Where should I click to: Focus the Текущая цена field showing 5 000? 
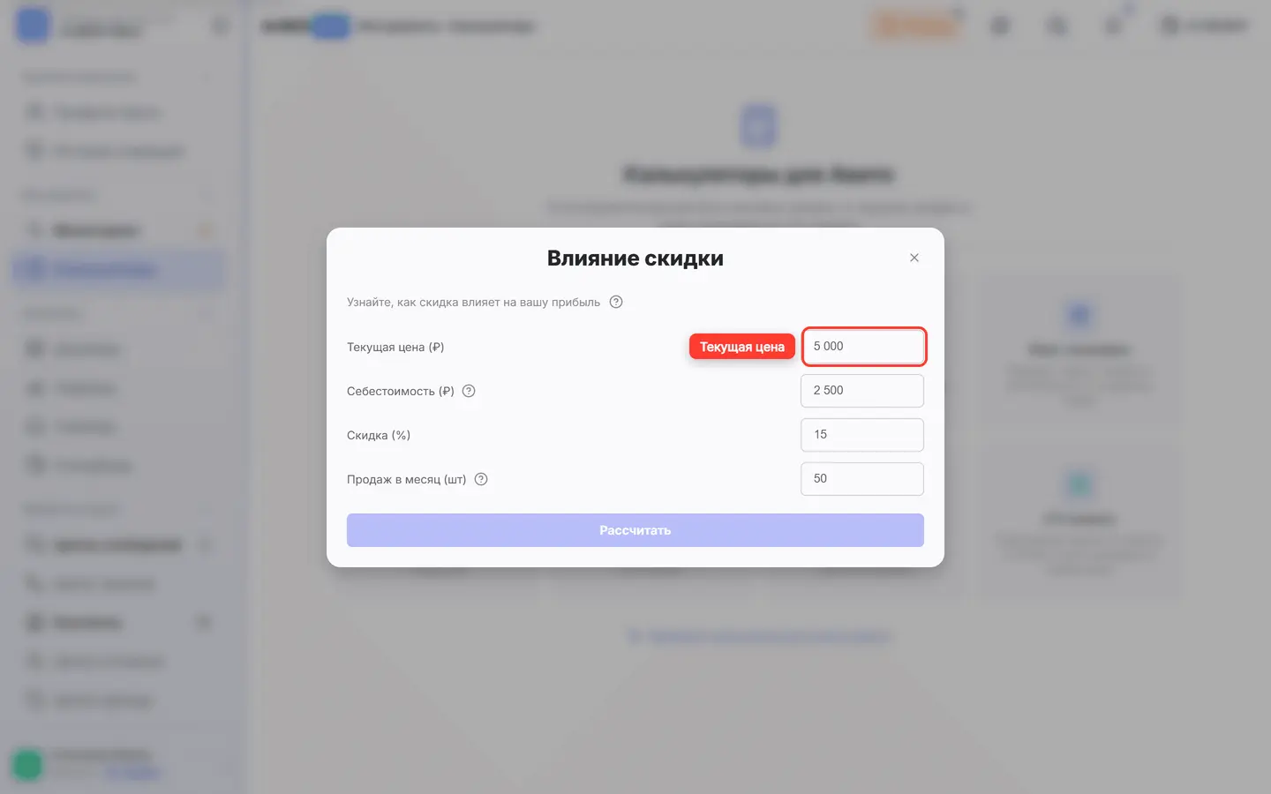863,346
